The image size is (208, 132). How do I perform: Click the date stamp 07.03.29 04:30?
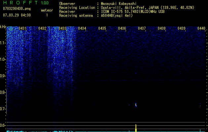pyautogui.click(x=17, y=15)
